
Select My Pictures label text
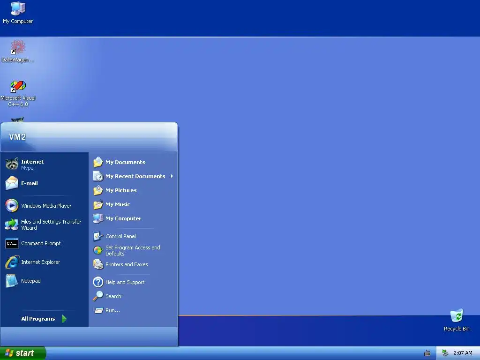121,190
